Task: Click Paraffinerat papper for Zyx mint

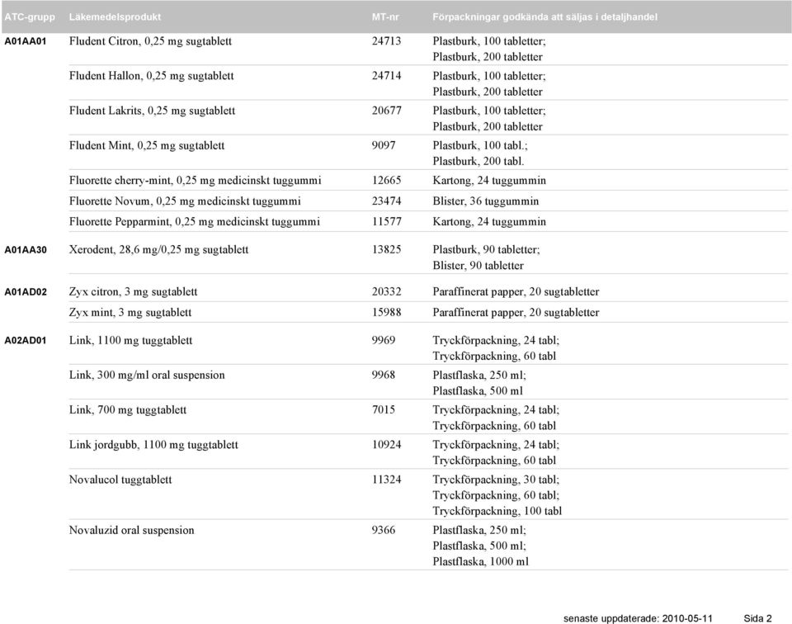Action: (516, 313)
